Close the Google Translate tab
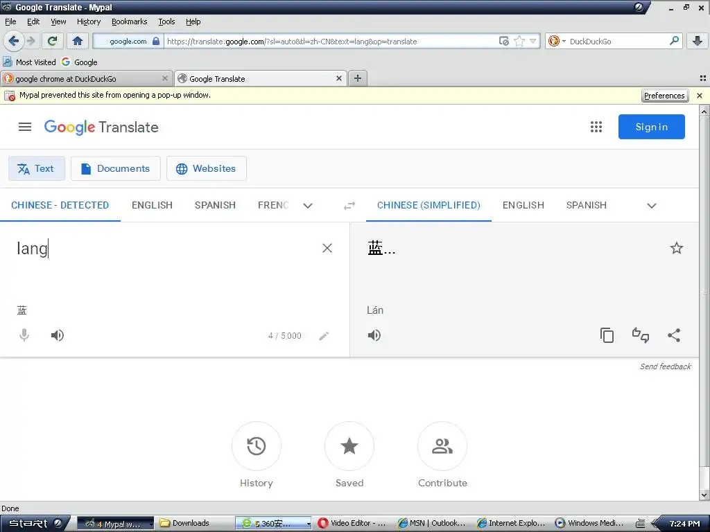This screenshot has height=532, width=710. click(338, 78)
